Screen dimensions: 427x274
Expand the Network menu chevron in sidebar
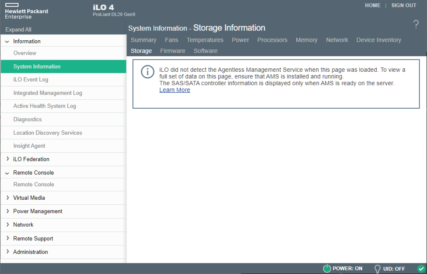click(x=8, y=224)
